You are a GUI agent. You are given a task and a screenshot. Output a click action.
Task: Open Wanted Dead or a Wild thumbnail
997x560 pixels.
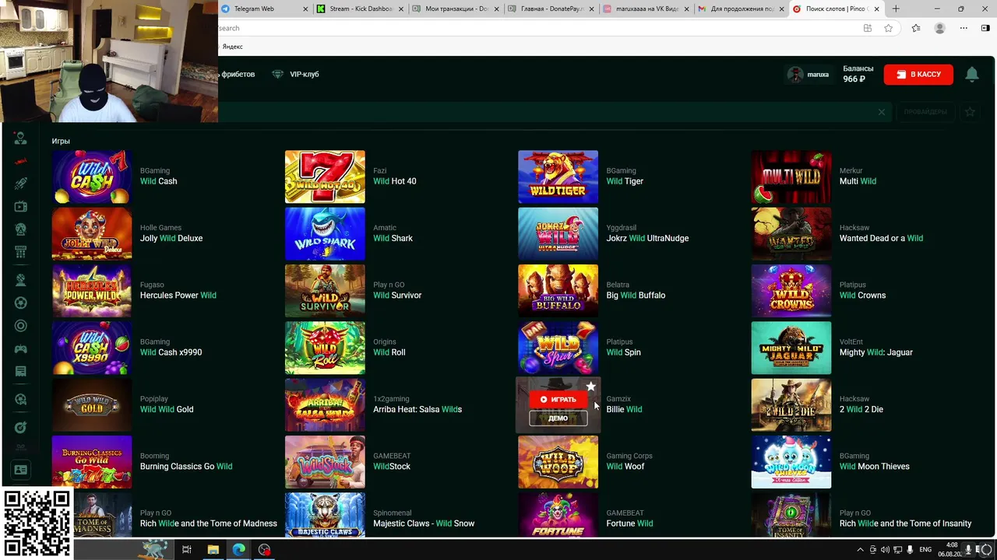791,233
